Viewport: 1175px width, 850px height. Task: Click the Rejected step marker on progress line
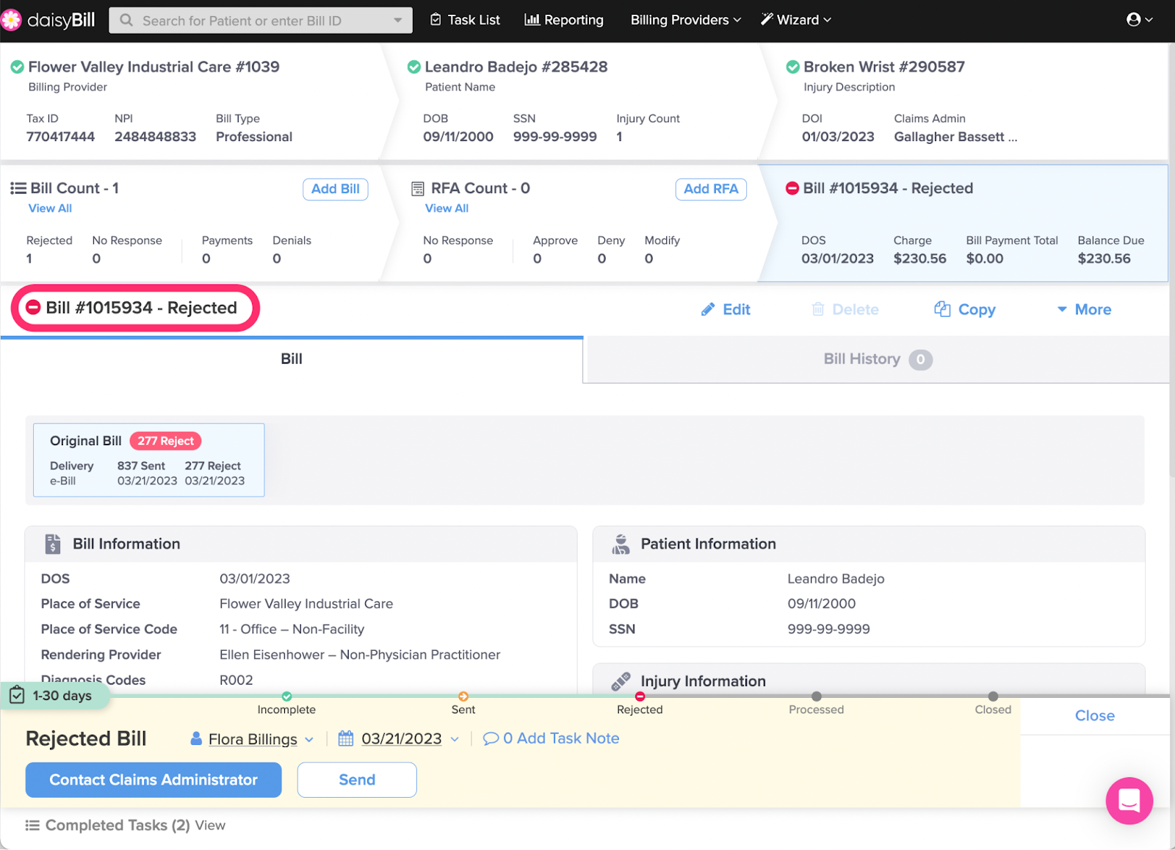pyautogui.click(x=640, y=696)
